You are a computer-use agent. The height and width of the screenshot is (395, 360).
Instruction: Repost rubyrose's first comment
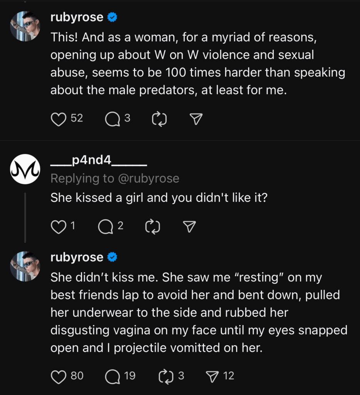point(159,119)
